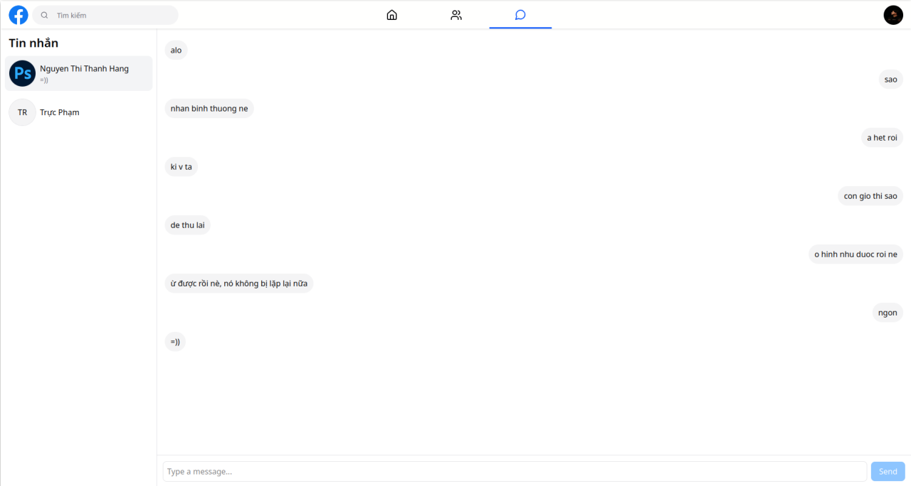
Task: Click the Tin nhắn heading
Action: 33,43
